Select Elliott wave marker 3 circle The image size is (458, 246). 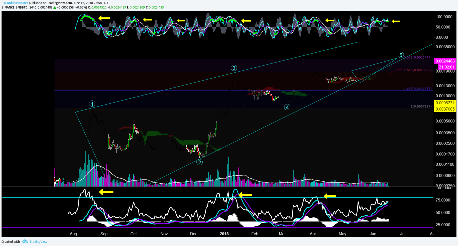coord(234,68)
